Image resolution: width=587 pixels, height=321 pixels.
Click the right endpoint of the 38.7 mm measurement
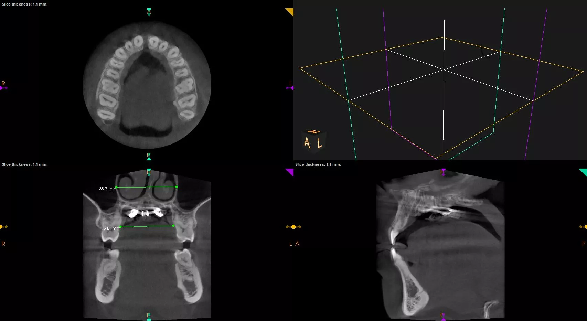click(177, 187)
